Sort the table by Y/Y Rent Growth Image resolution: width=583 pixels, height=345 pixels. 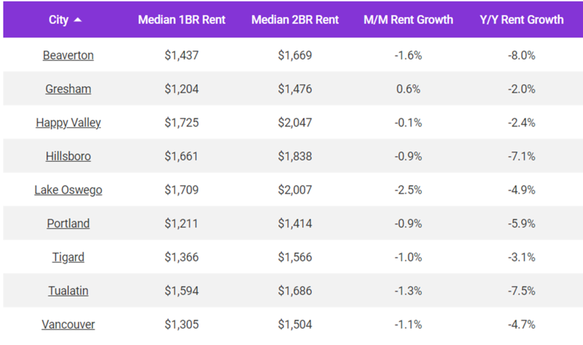tap(521, 19)
